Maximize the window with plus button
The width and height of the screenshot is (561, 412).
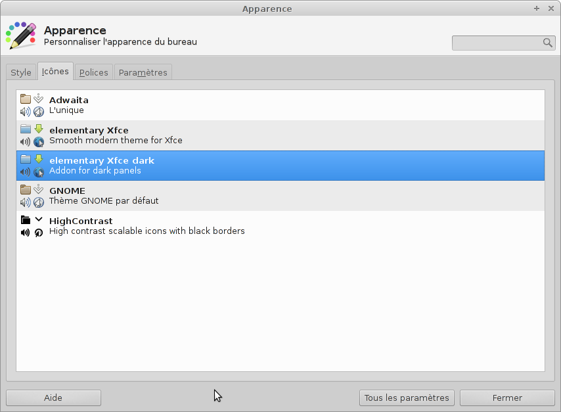(537, 9)
